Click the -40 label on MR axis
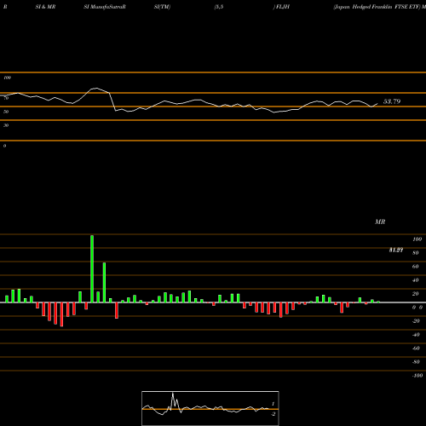This screenshot has height=426, width=426. [416, 335]
